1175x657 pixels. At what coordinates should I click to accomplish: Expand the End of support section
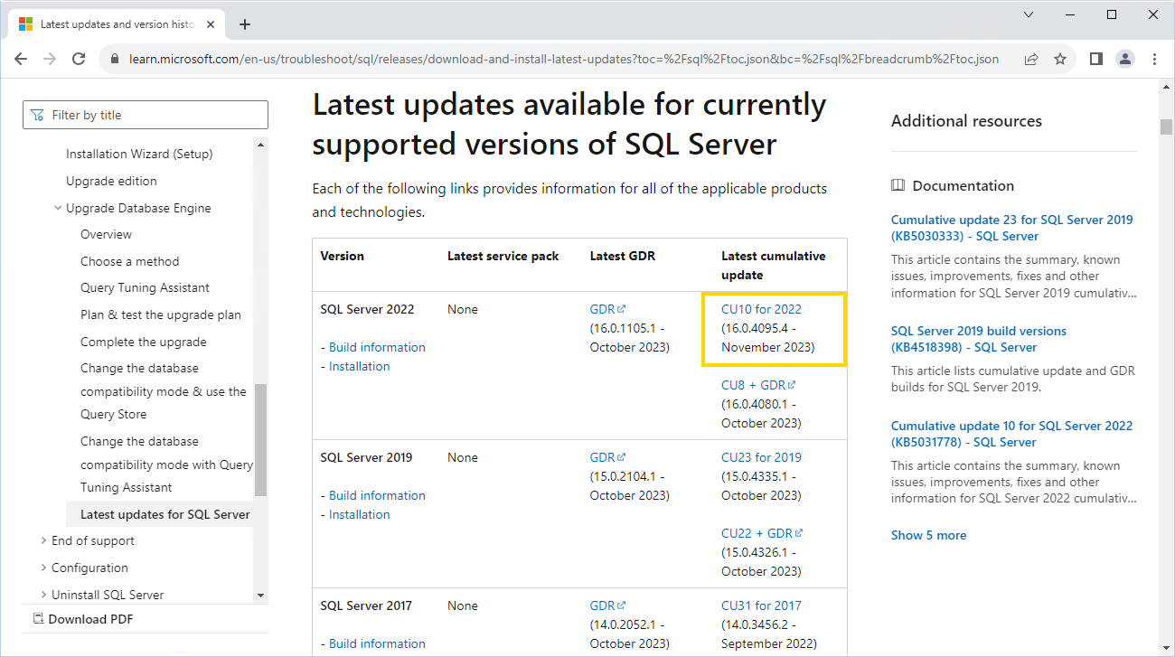[x=44, y=540]
